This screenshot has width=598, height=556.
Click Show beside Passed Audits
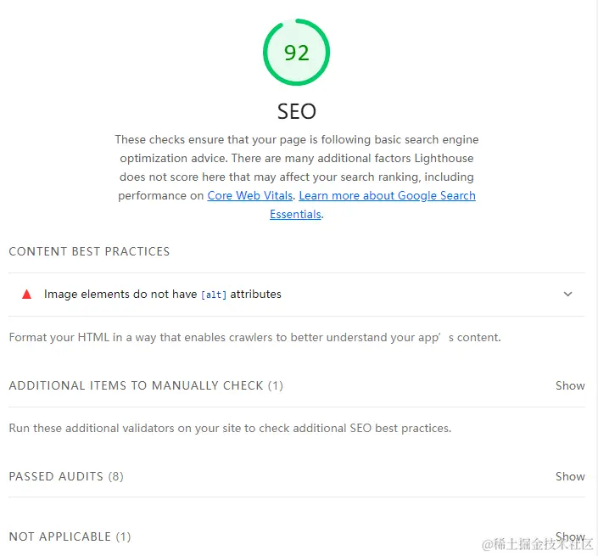click(570, 476)
